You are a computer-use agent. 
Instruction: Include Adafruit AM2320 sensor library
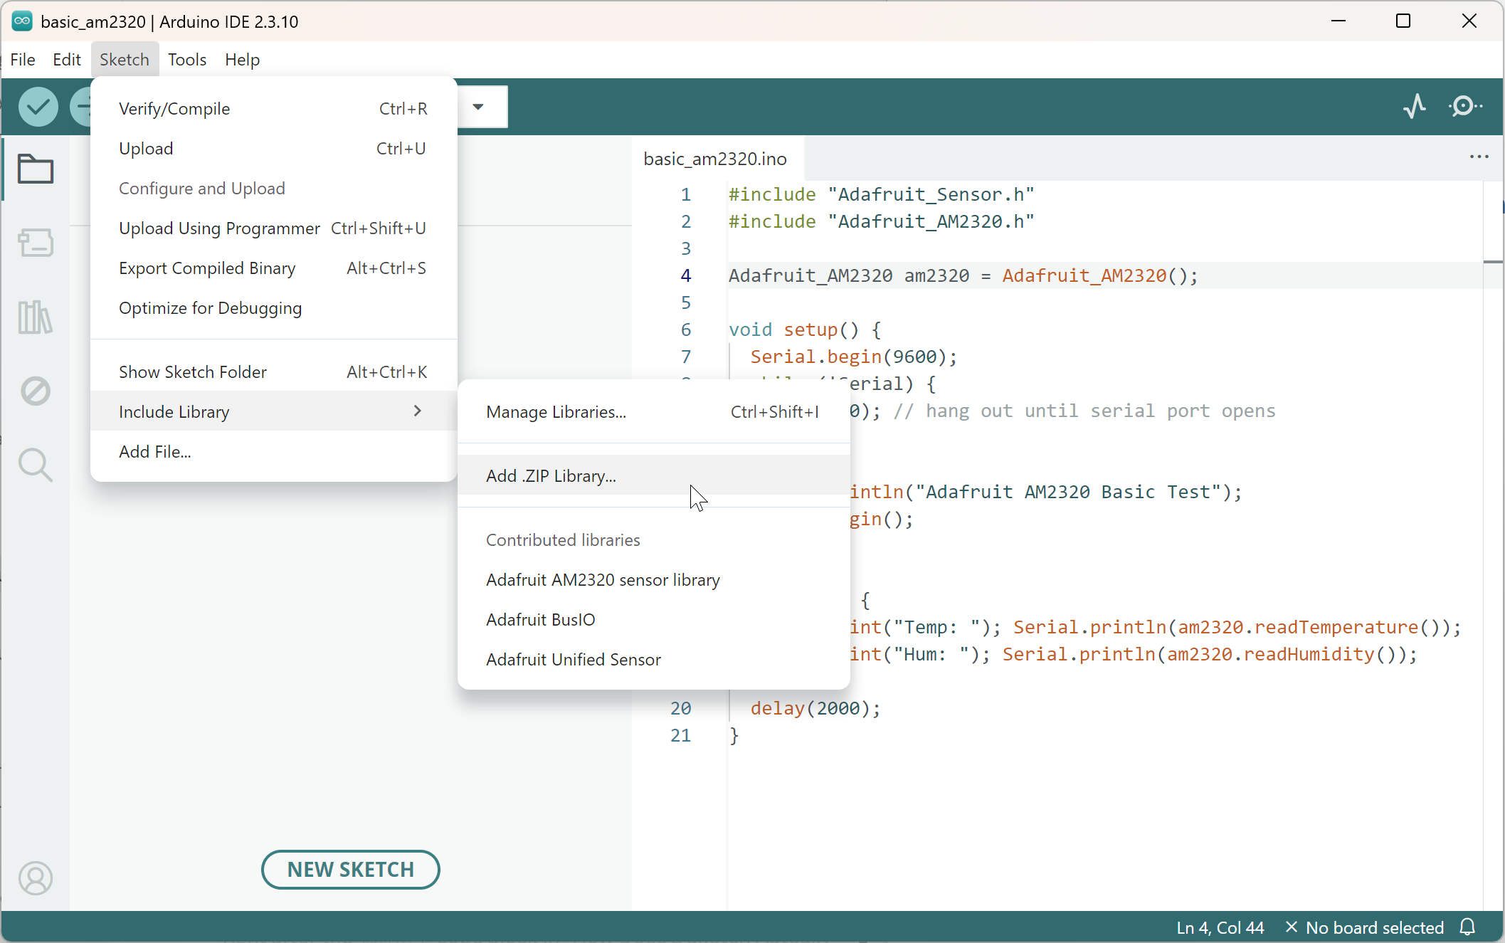click(x=654, y=580)
